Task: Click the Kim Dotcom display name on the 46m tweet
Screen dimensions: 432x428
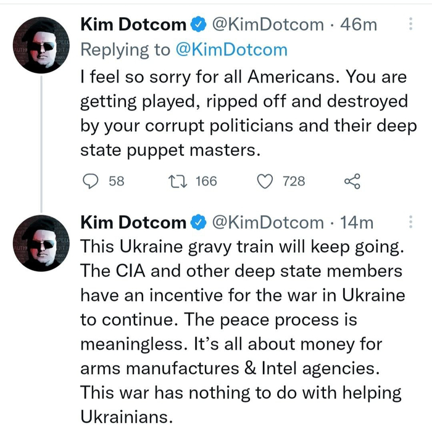Action: (x=133, y=25)
